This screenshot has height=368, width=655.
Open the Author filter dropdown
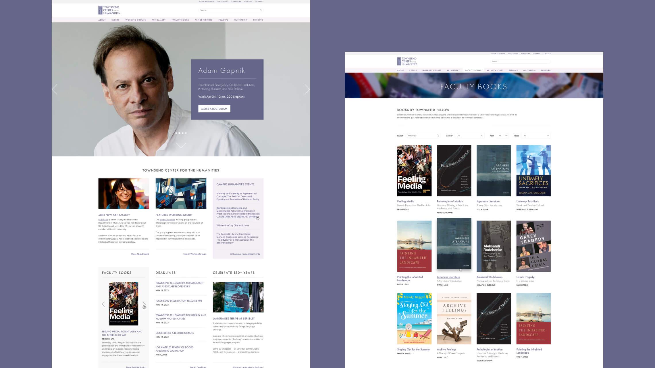tap(469, 136)
